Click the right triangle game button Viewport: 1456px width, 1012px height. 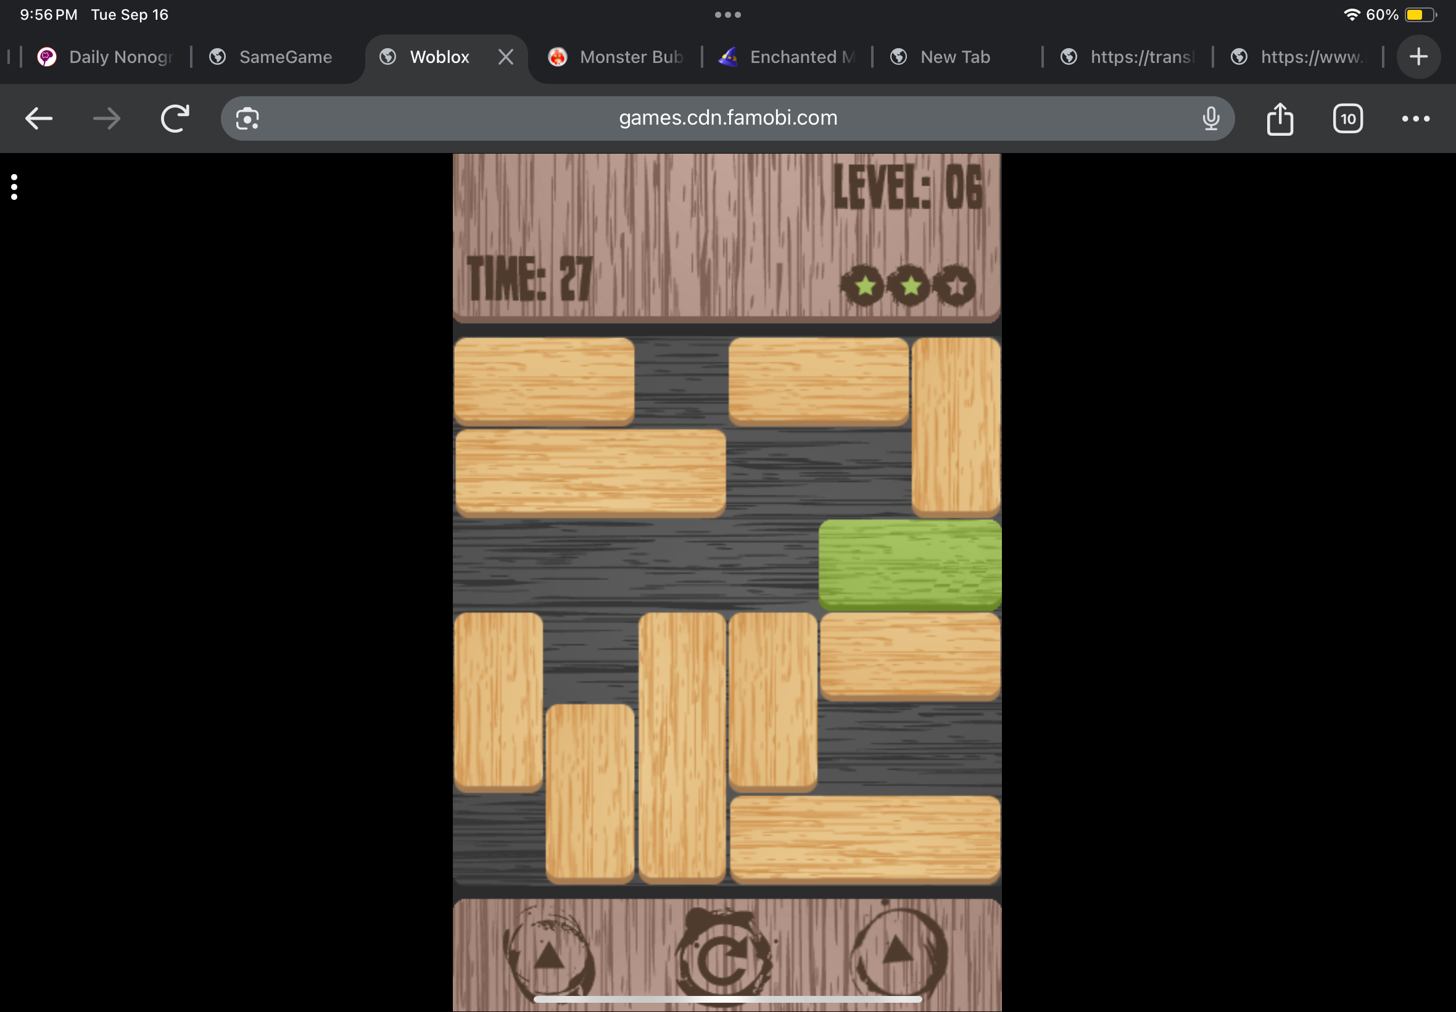(x=898, y=953)
